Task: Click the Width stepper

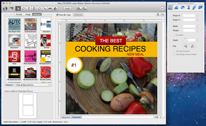Action: 198,26
